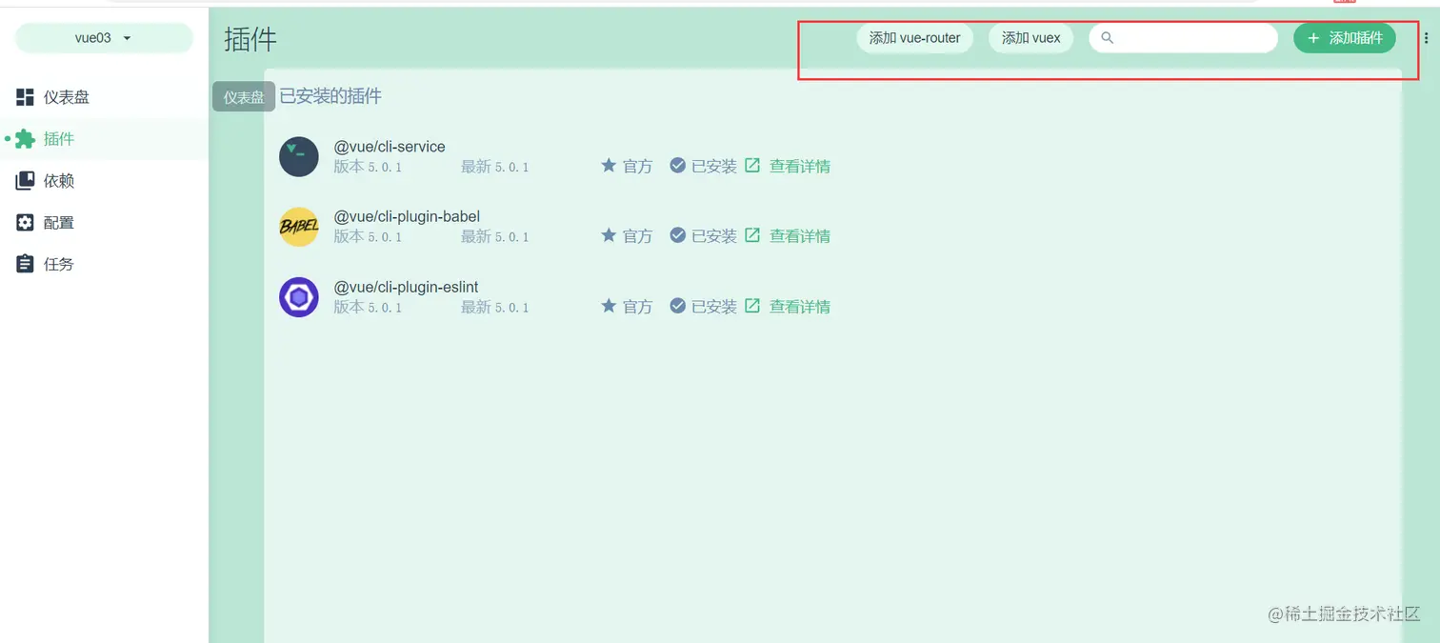Screen dimensions: 1440x643
Task: Click the @vue/cli-service logo
Action: 299,157
